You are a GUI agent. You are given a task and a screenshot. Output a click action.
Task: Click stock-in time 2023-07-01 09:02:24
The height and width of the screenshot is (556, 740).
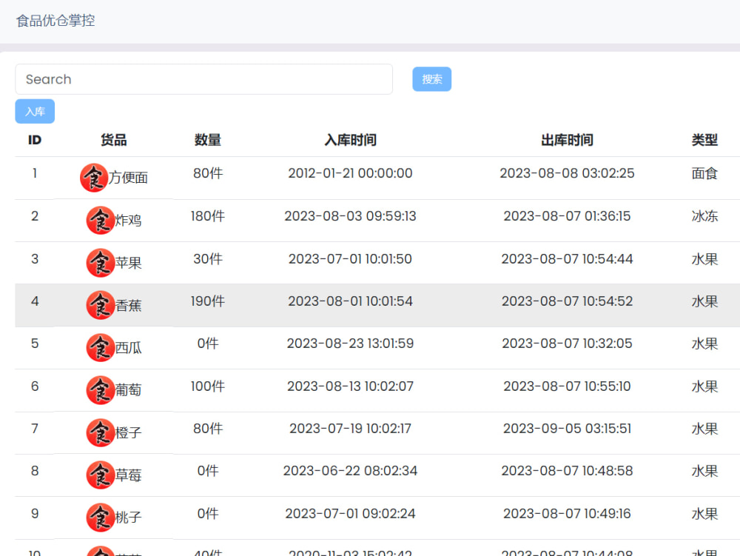point(350,514)
